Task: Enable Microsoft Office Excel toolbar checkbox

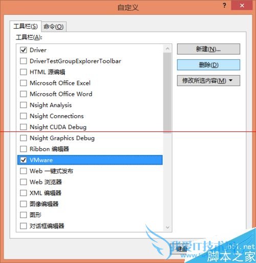Action: tap(24, 83)
